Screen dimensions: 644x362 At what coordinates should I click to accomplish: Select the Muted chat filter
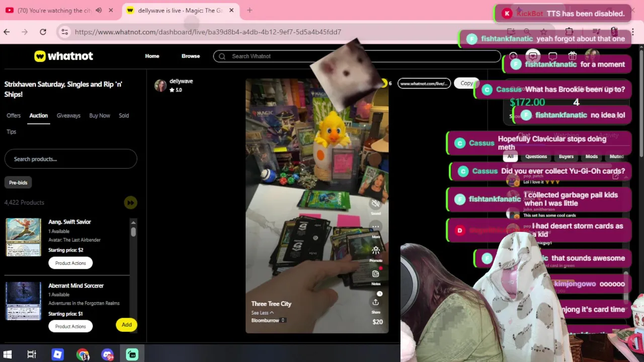616,156
